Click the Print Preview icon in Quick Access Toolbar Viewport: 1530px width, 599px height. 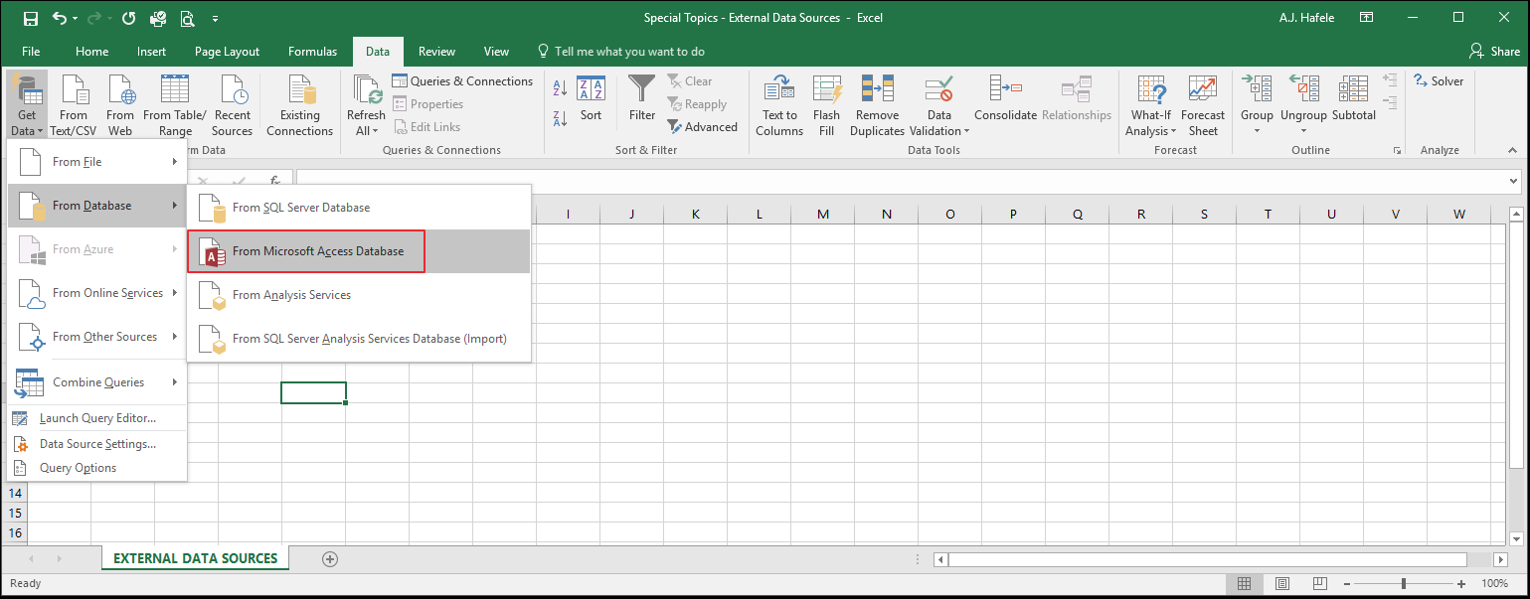coord(188,18)
